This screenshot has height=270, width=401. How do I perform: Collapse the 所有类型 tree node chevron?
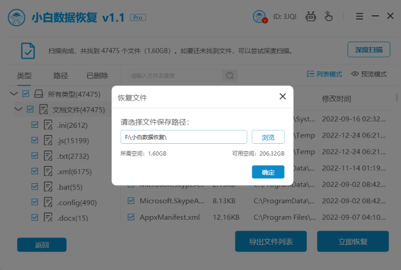[x=14, y=94]
